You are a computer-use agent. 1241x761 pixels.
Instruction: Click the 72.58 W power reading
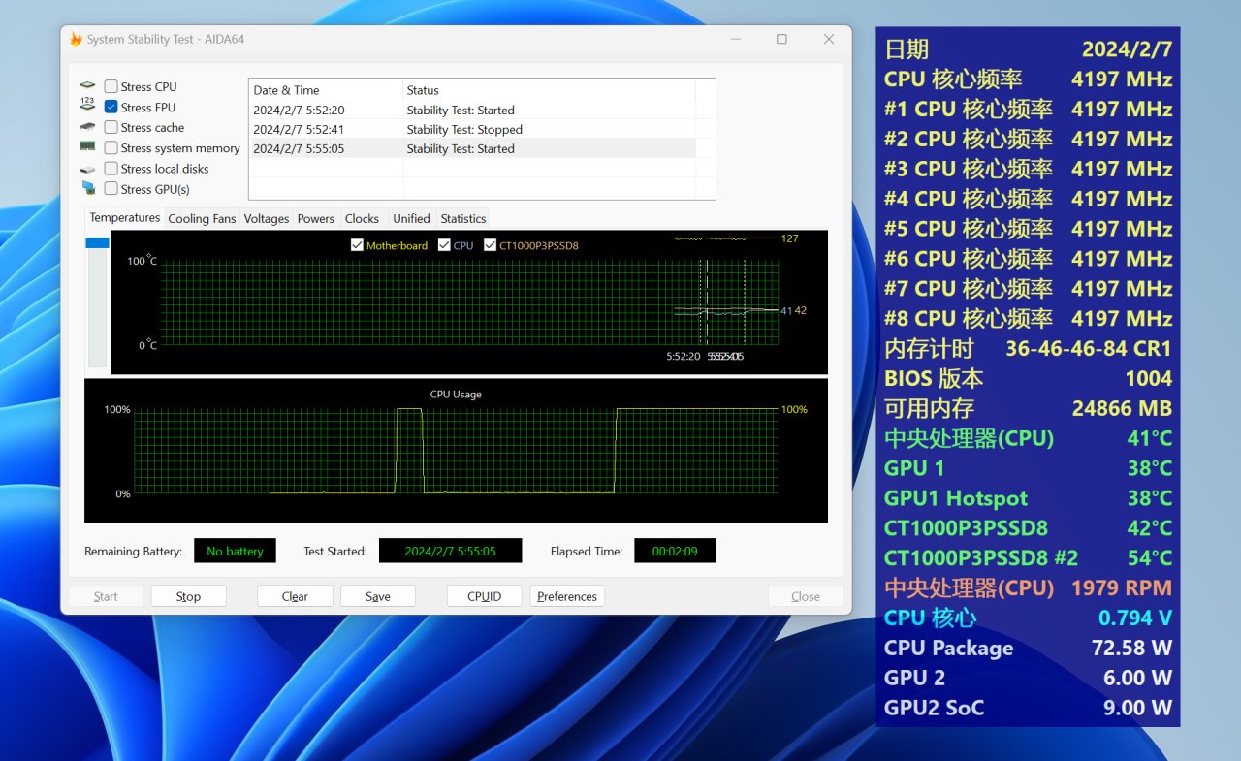click(1131, 649)
